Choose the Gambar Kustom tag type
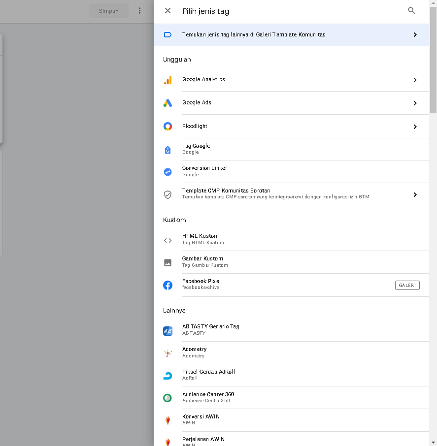The image size is (437, 446). [x=291, y=262]
